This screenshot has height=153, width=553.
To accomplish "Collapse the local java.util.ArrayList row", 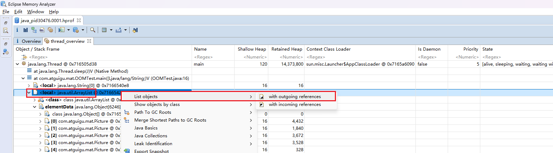I will 29,93.
